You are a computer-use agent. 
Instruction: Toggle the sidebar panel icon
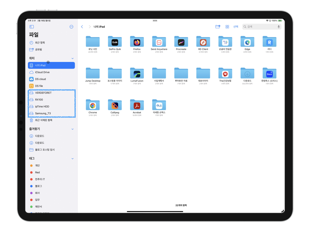32,27
